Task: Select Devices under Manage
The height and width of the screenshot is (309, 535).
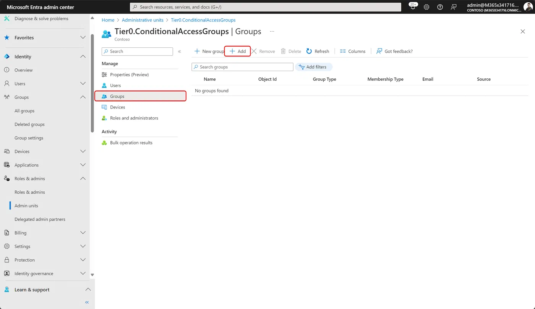Action: [117, 107]
